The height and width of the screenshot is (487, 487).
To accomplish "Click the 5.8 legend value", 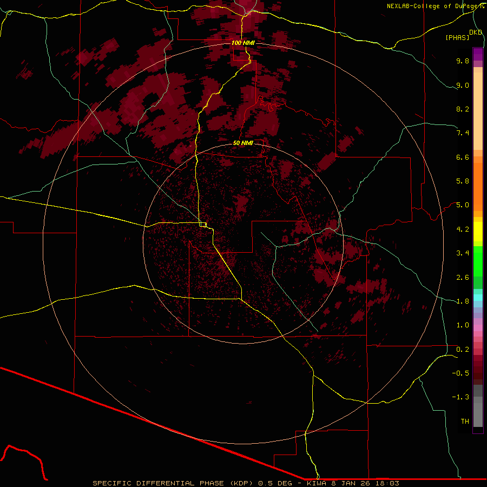I will click(x=463, y=181).
